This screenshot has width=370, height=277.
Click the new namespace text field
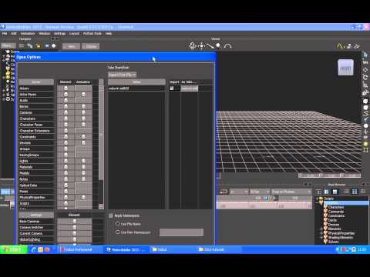(181, 232)
